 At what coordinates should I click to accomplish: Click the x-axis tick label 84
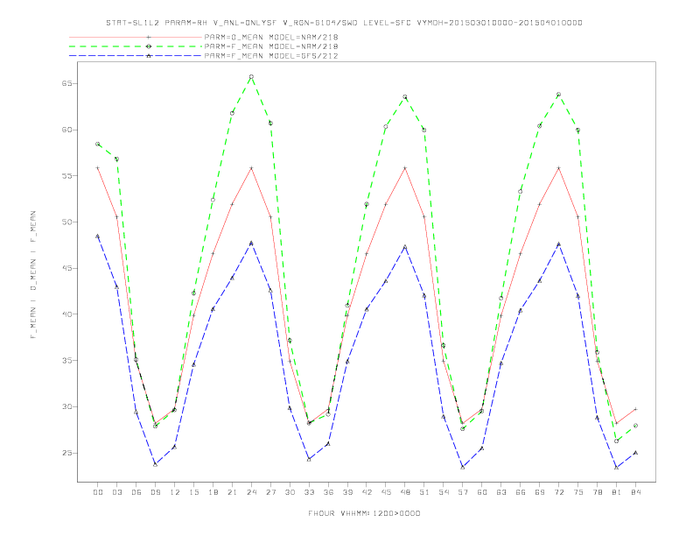[x=636, y=492]
